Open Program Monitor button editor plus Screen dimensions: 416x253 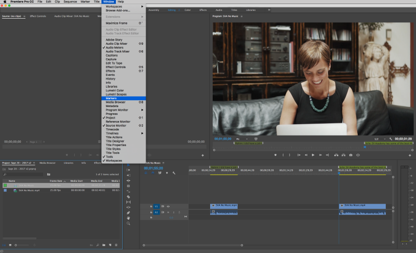coord(410,155)
